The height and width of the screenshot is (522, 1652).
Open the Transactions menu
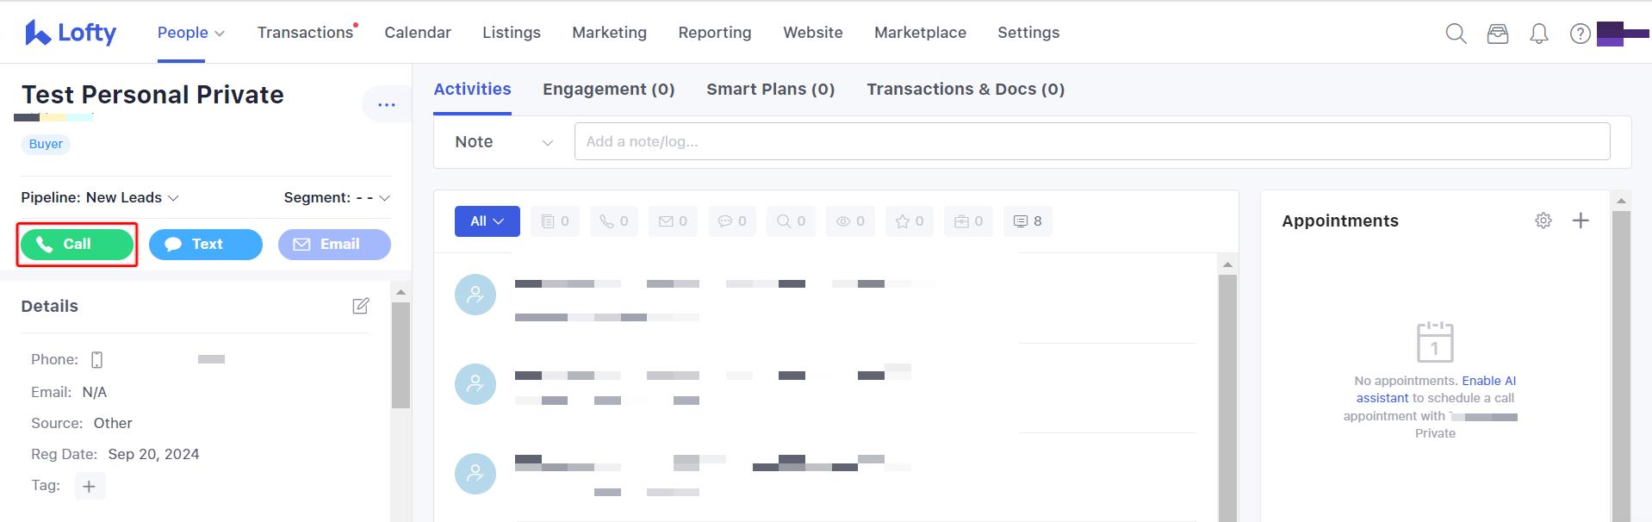[x=305, y=33]
